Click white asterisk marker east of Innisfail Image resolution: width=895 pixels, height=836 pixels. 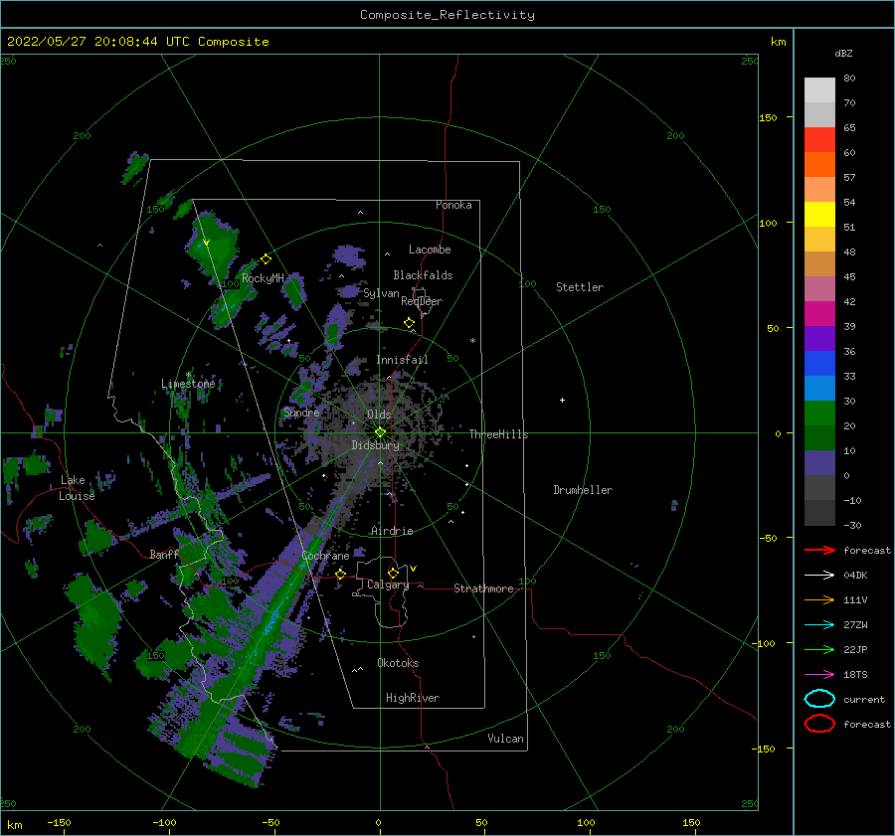[472, 341]
